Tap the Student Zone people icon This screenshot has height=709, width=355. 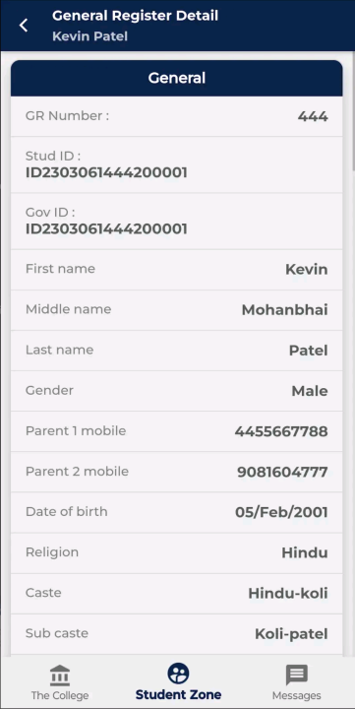tap(178, 674)
